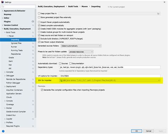Expand the Version Control section
The width and height of the screenshot is (168, 134).
(x=2, y=25)
